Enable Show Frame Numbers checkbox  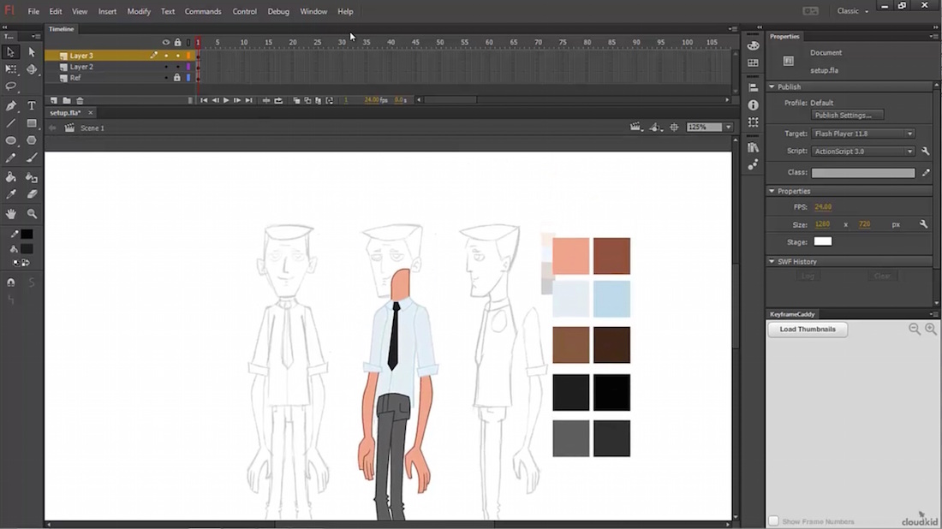click(773, 521)
